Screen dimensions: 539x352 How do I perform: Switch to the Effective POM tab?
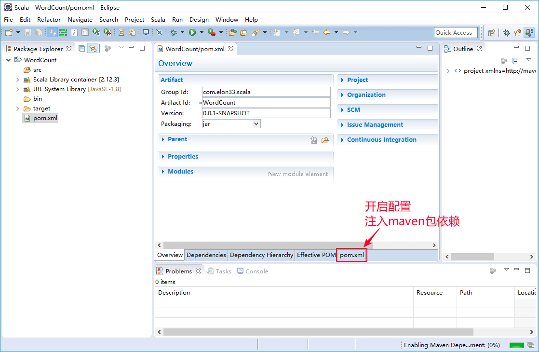(x=316, y=255)
